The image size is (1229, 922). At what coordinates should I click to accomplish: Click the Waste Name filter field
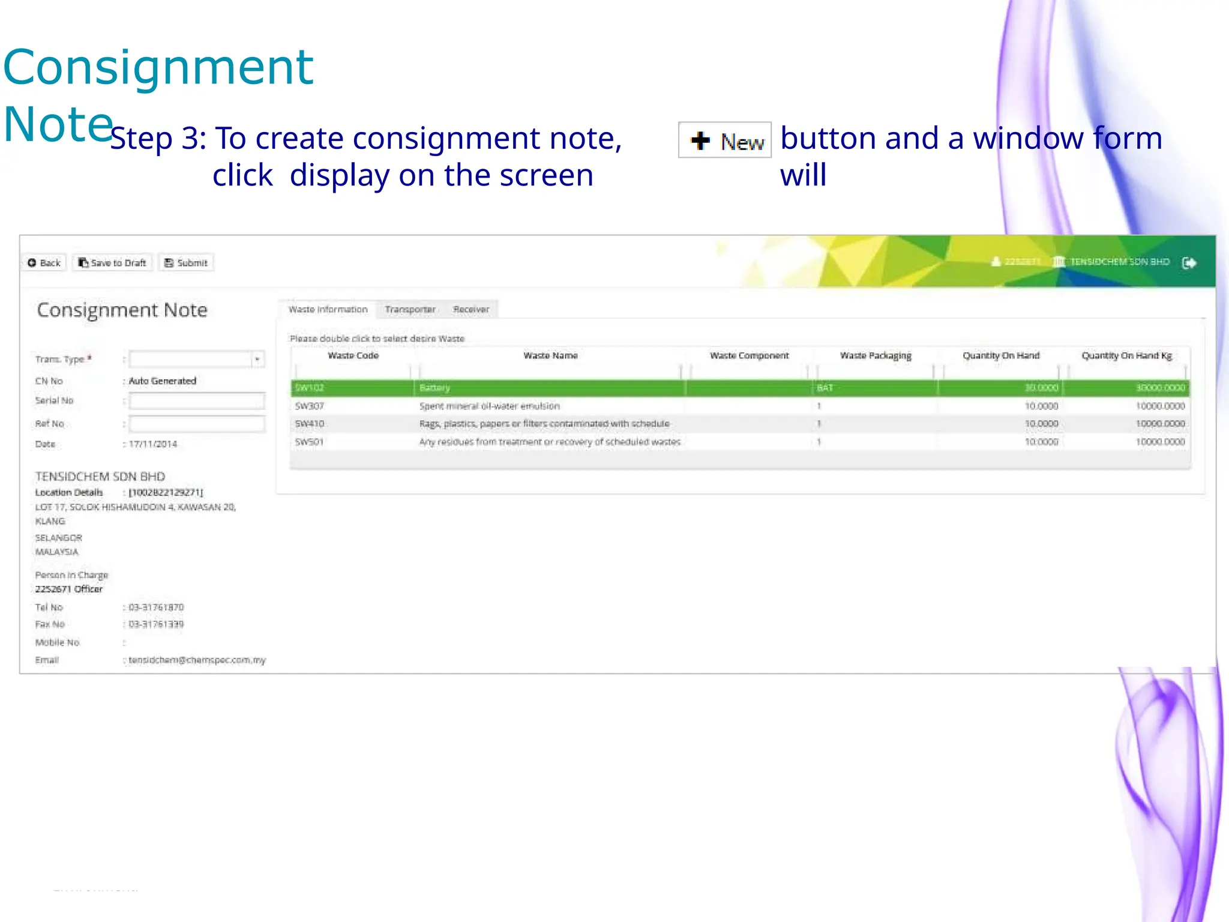tap(550, 371)
